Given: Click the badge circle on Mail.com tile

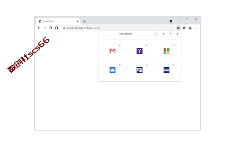Looking at the screenshot, I should point(147,65).
